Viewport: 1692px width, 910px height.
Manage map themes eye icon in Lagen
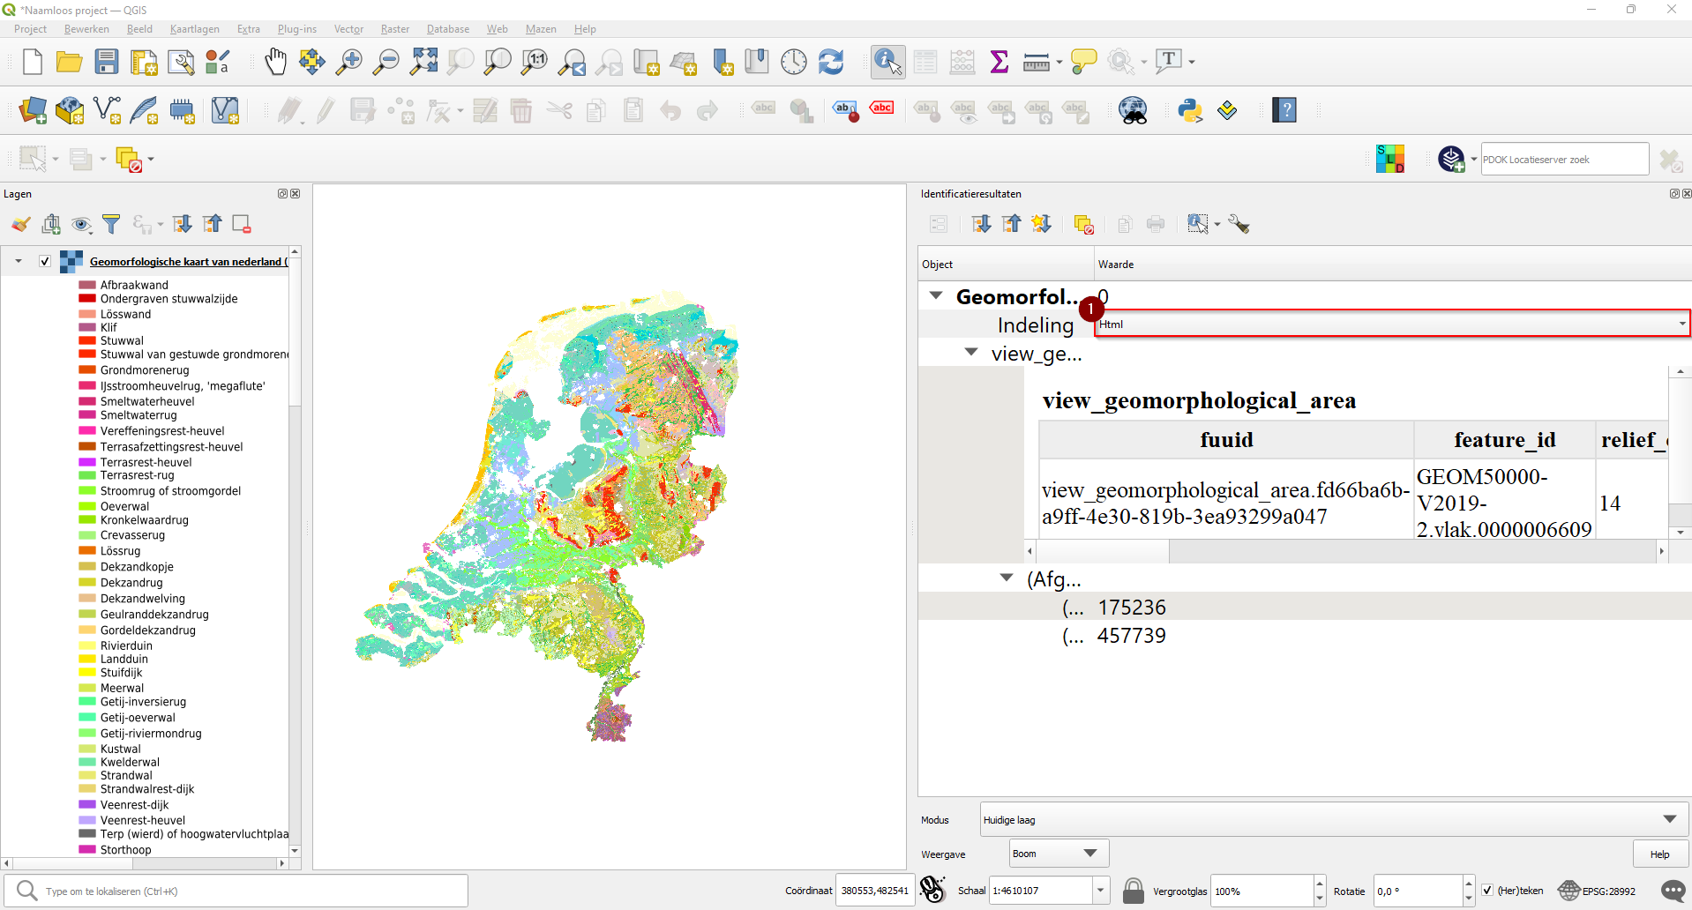tap(81, 224)
